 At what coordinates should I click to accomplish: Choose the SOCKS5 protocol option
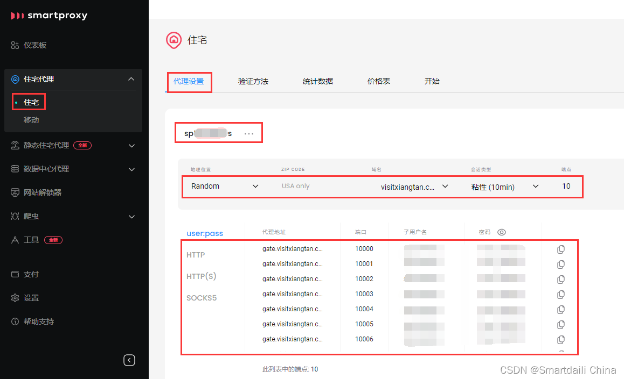pos(202,298)
